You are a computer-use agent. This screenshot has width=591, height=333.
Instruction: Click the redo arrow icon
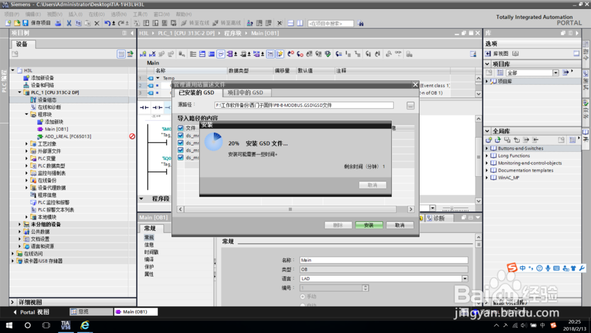[x=121, y=24]
